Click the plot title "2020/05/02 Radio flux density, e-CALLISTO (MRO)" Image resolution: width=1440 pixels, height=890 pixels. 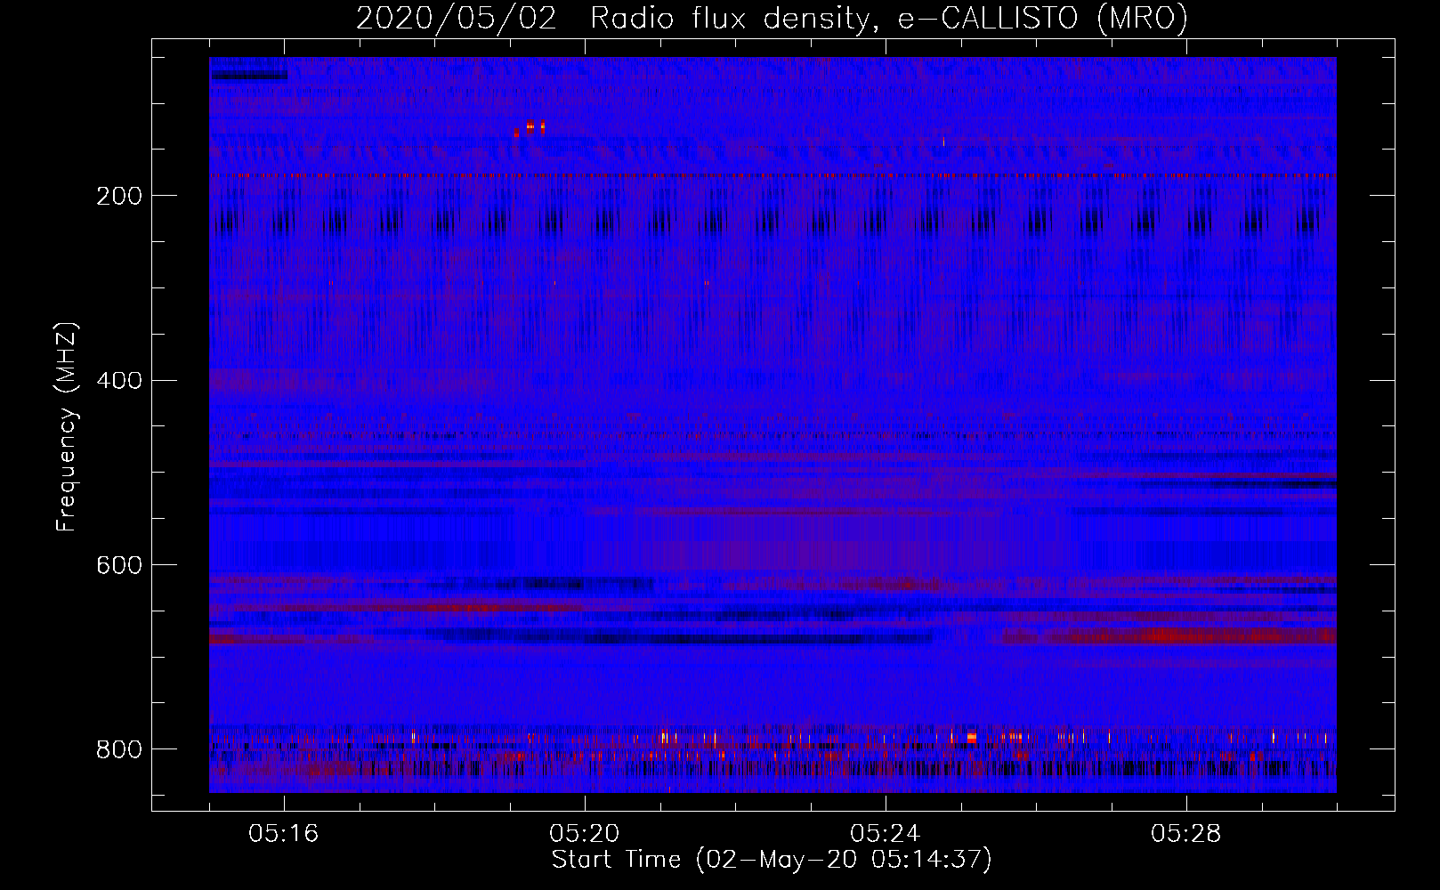(x=772, y=18)
